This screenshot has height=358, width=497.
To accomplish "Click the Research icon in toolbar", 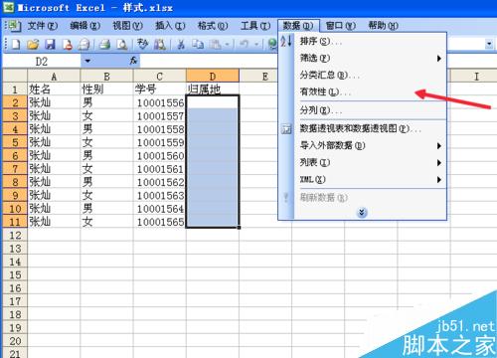I will click(160, 44).
